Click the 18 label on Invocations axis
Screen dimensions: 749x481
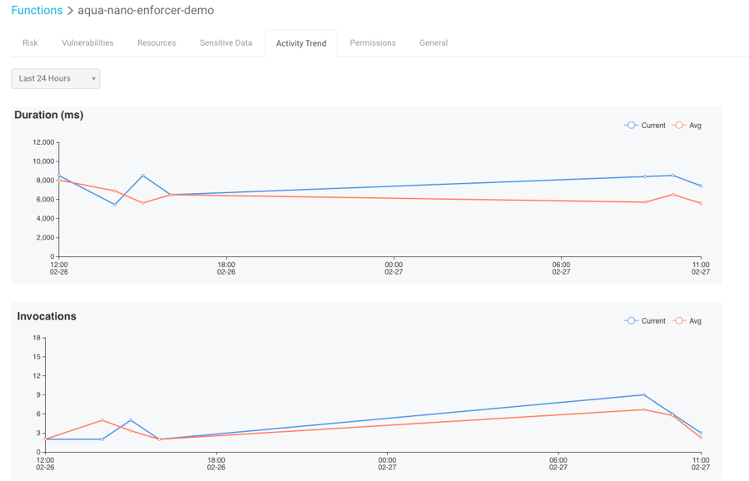pyautogui.click(x=37, y=338)
